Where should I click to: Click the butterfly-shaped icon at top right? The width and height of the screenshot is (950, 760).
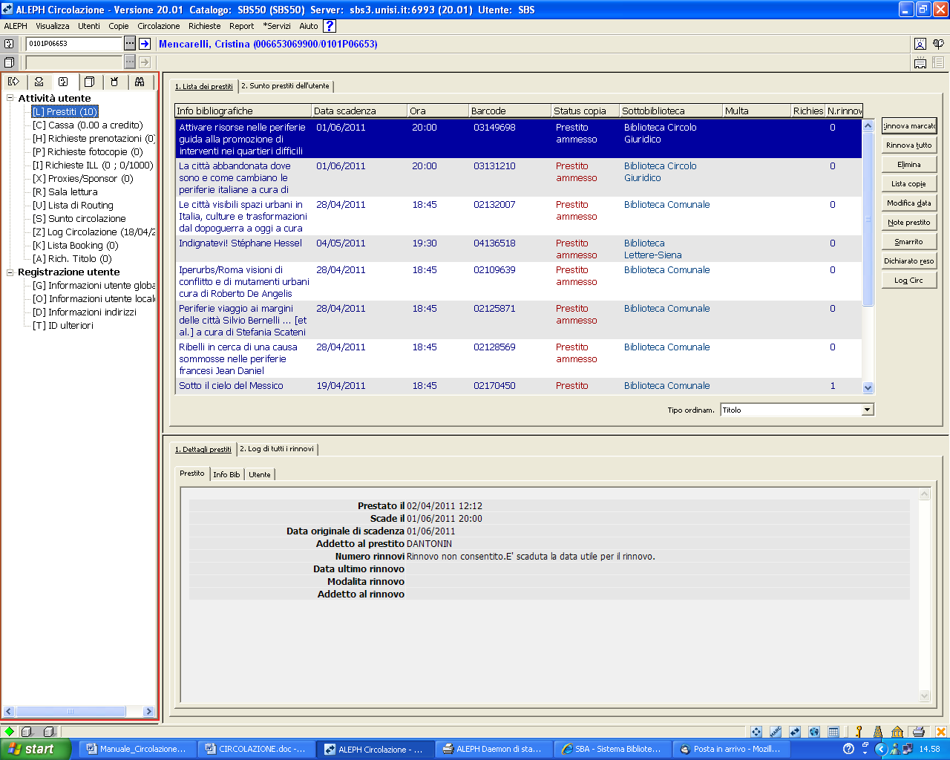coord(939,44)
